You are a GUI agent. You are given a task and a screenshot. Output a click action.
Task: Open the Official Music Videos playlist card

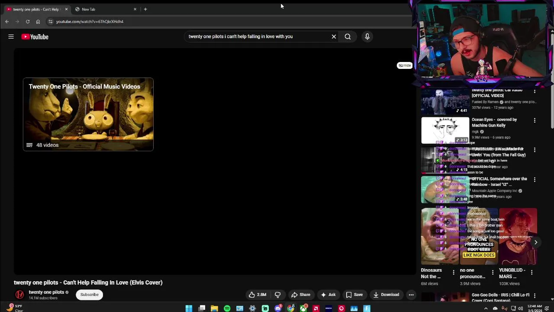(x=88, y=114)
